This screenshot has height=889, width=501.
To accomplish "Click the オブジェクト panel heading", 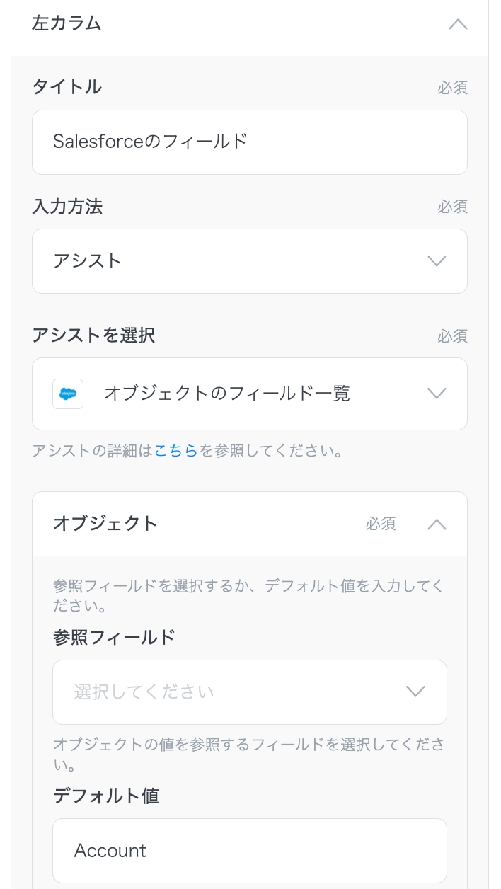I will (x=105, y=524).
